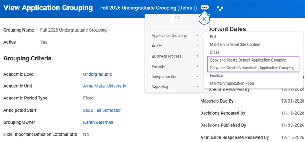
Task: Select Maintain Application Pools
Action: (x=232, y=83)
